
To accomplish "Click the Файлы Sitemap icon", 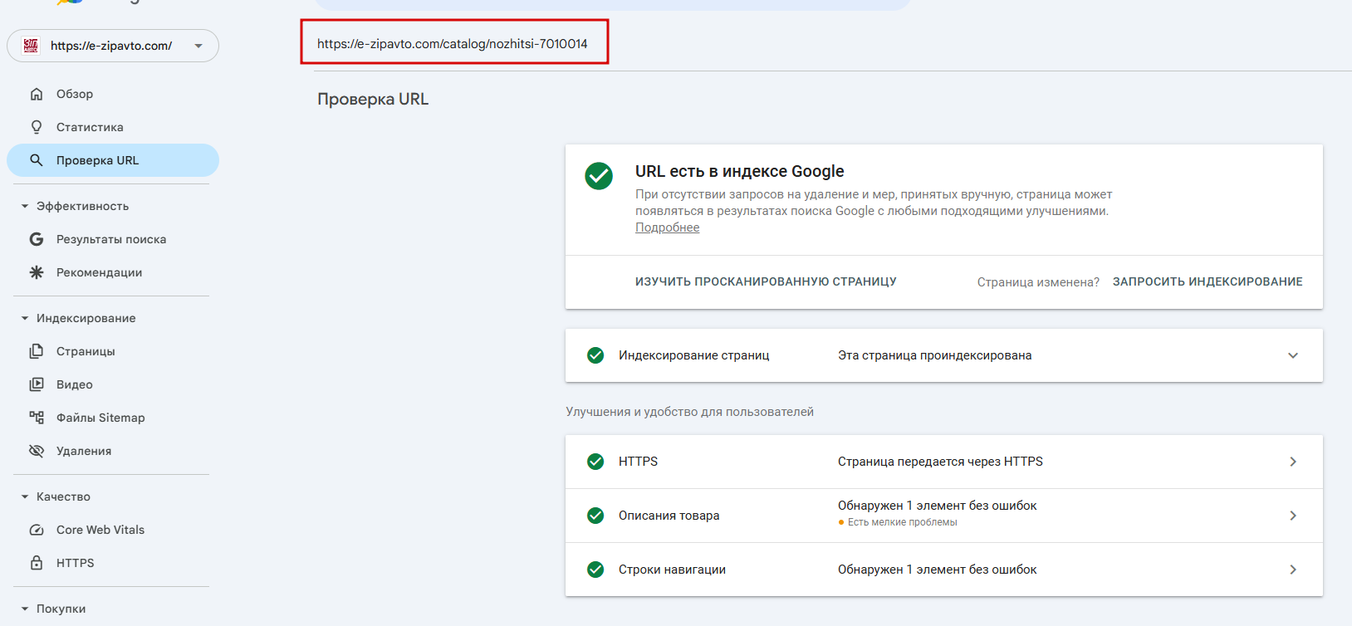I will click(37, 418).
